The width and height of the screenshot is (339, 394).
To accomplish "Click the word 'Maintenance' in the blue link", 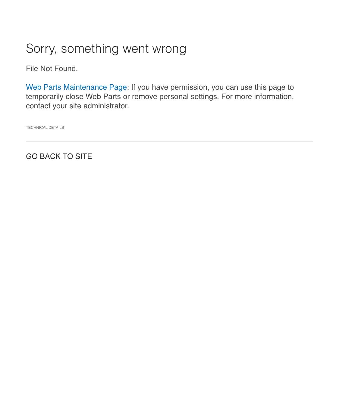I will (x=85, y=87).
